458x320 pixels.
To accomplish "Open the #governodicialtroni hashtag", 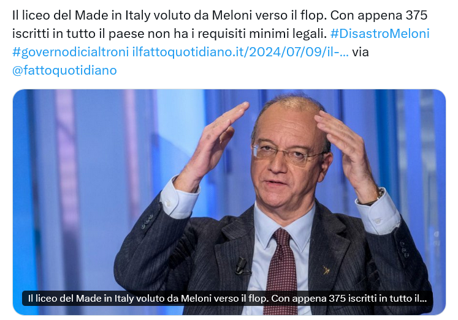I will (x=71, y=52).
